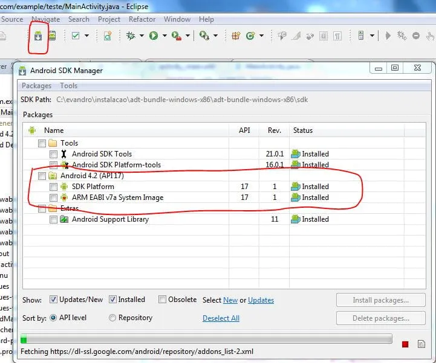Click the Debug bug icon
The width and height of the screenshot is (436, 363).
click(131, 36)
